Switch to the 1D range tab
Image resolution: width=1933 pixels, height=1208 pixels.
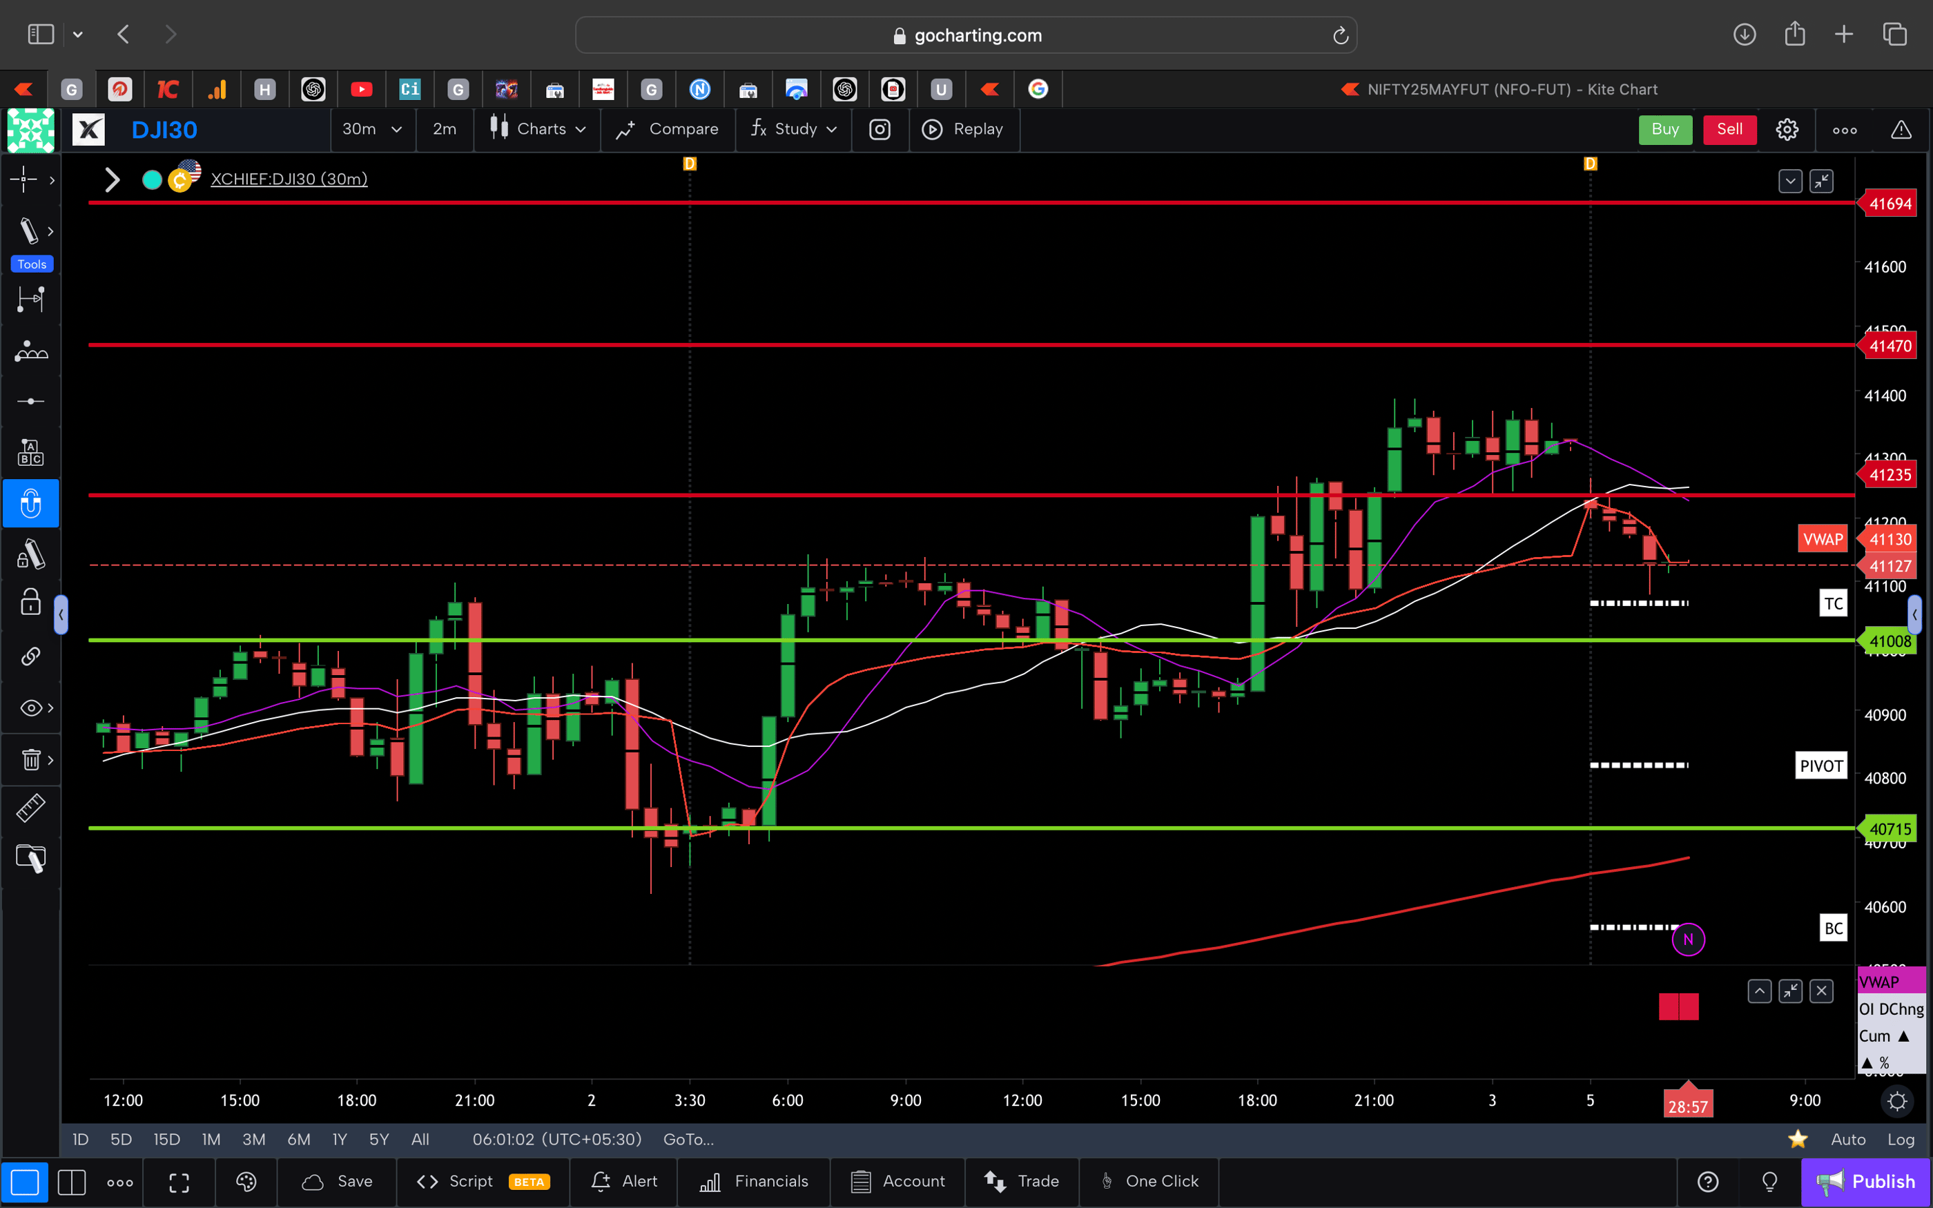pos(80,1139)
